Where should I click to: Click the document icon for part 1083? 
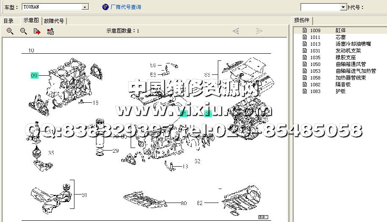[305, 91]
